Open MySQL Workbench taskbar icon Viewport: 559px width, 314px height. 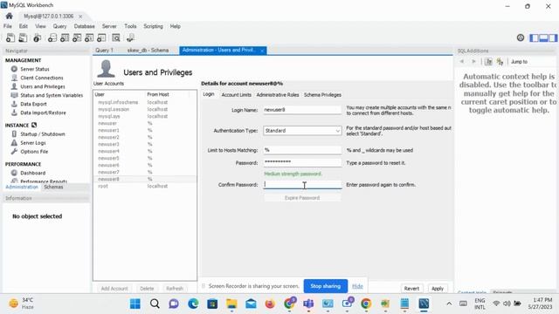(x=424, y=304)
